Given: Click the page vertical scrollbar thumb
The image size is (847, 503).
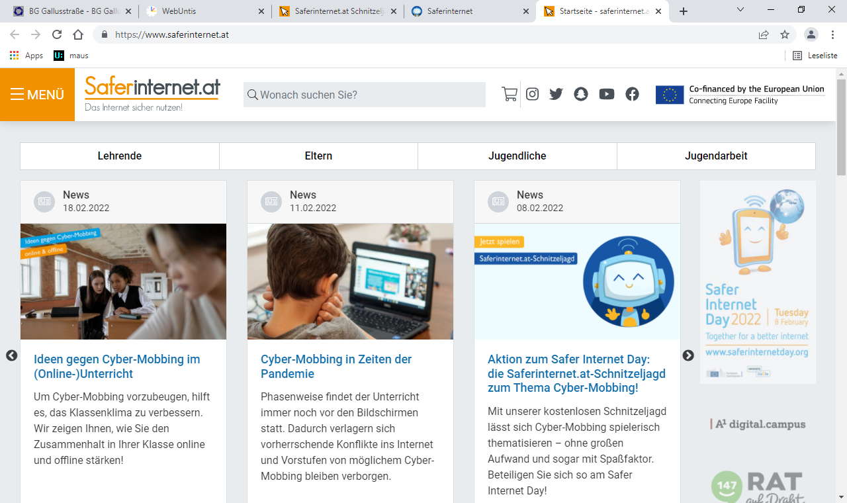Looking at the screenshot, I should (x=841, y=127).
